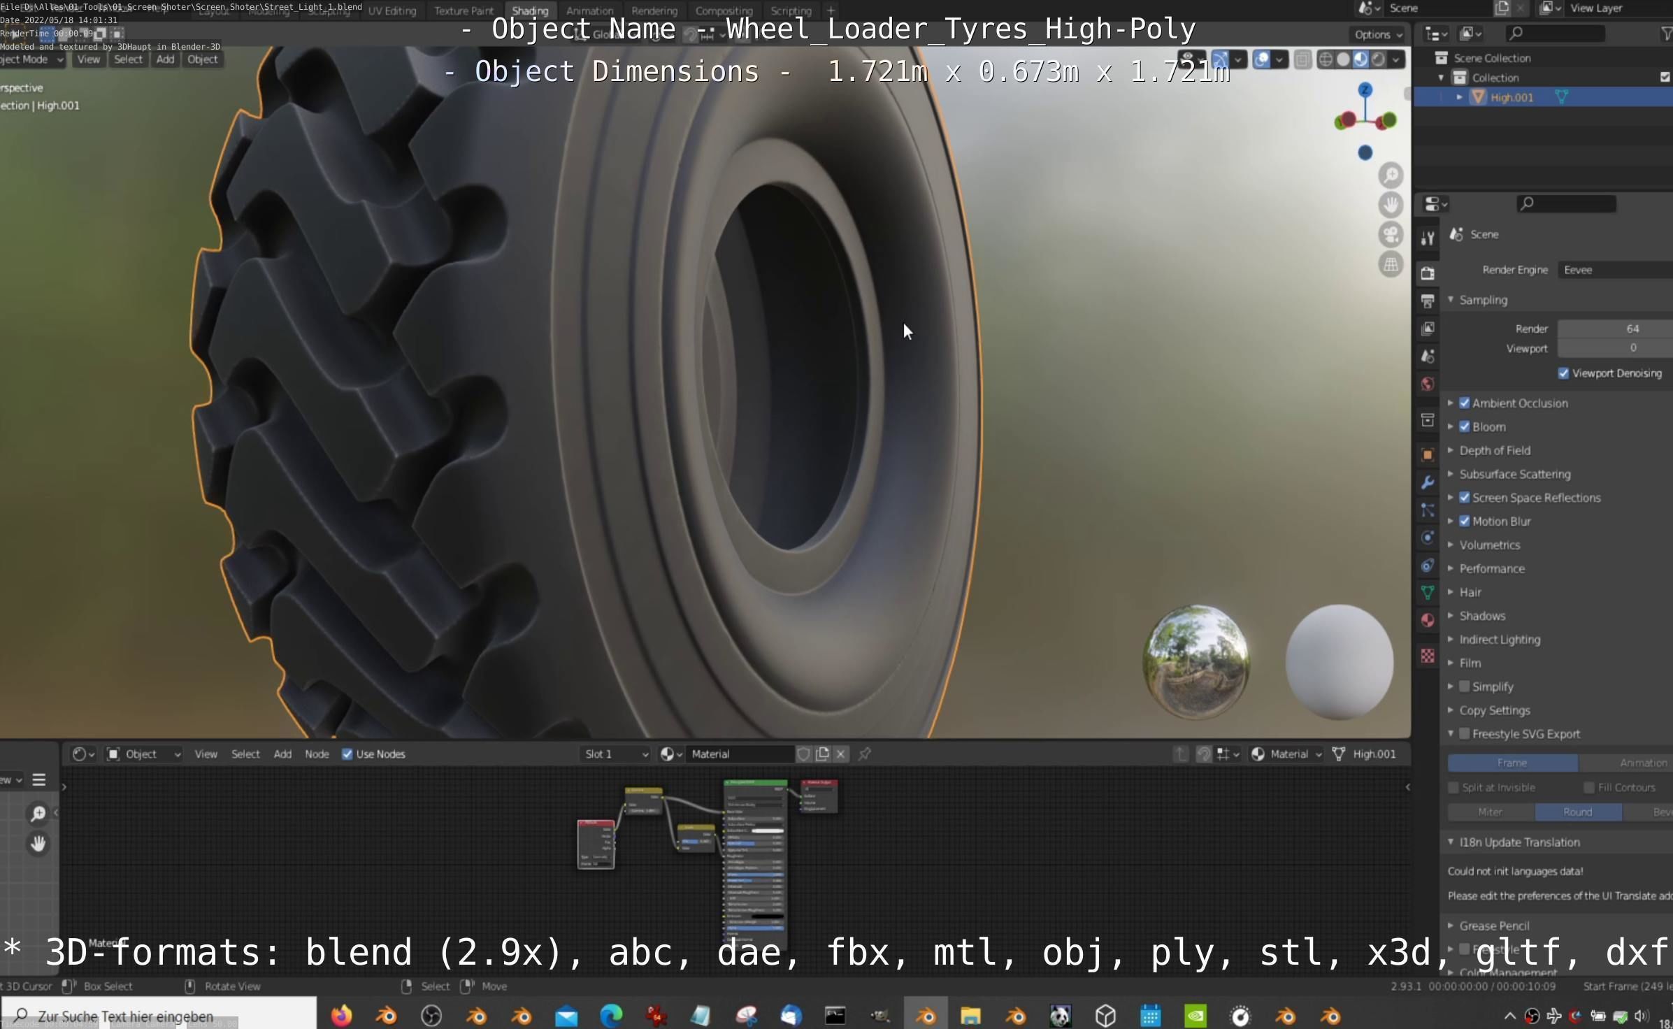
Task: Open the Object Constraints properties tab
Action: [1428, 566]
